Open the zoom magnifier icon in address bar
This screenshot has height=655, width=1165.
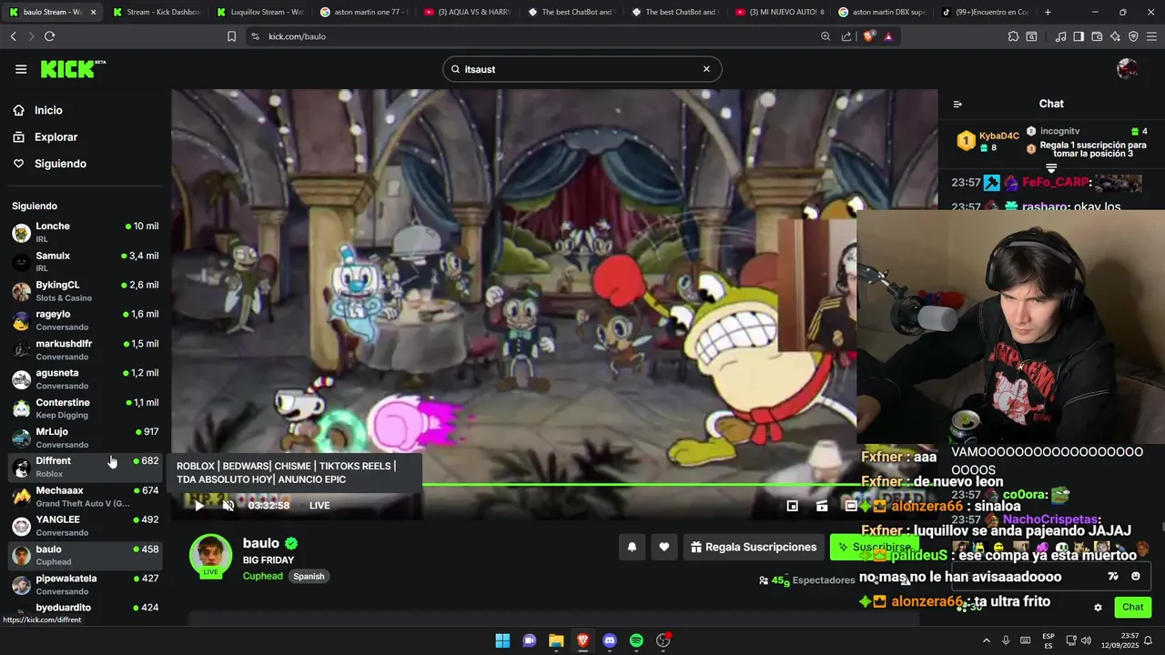tap(826, 36)
